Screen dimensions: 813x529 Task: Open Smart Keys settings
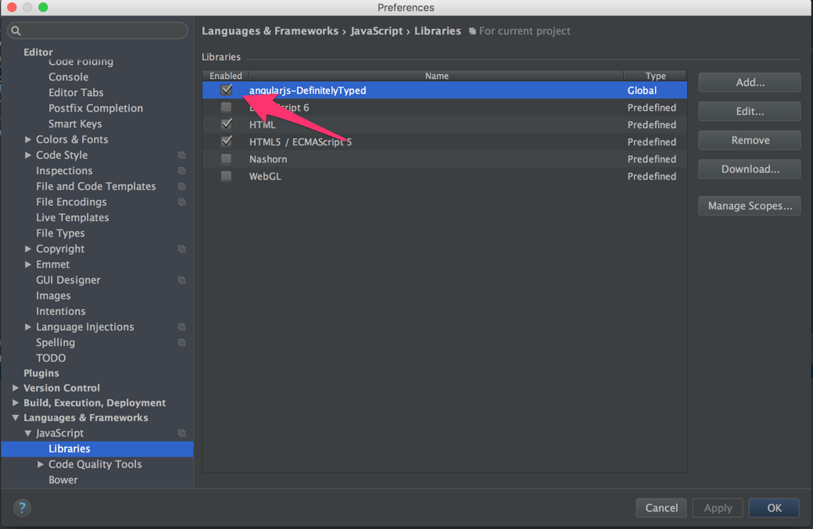pos(75,123)
